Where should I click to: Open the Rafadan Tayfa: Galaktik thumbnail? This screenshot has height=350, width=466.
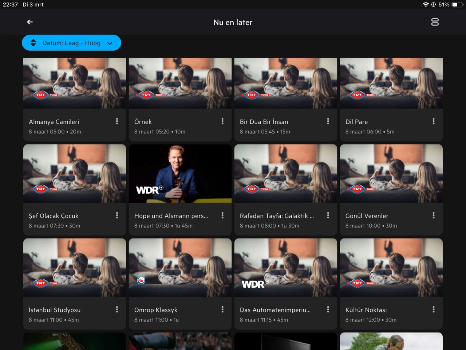(x=285, y=174)
